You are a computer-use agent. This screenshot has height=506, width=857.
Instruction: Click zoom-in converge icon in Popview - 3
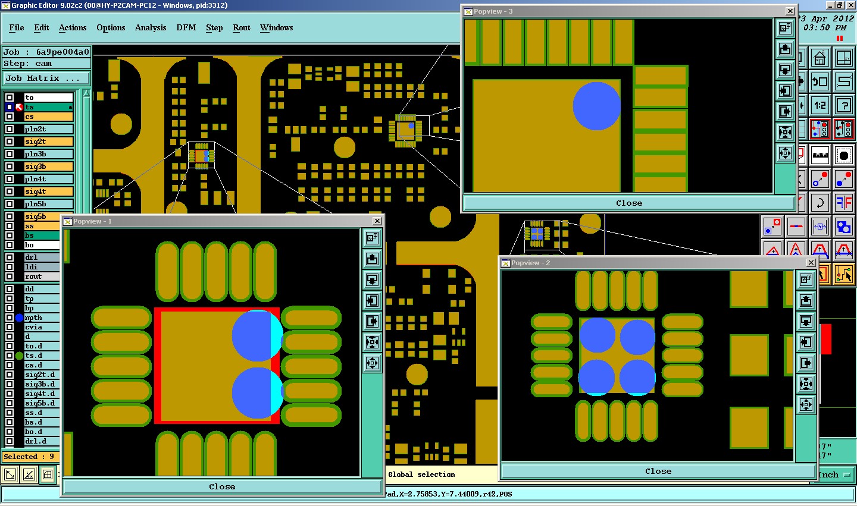click(786, 132)
